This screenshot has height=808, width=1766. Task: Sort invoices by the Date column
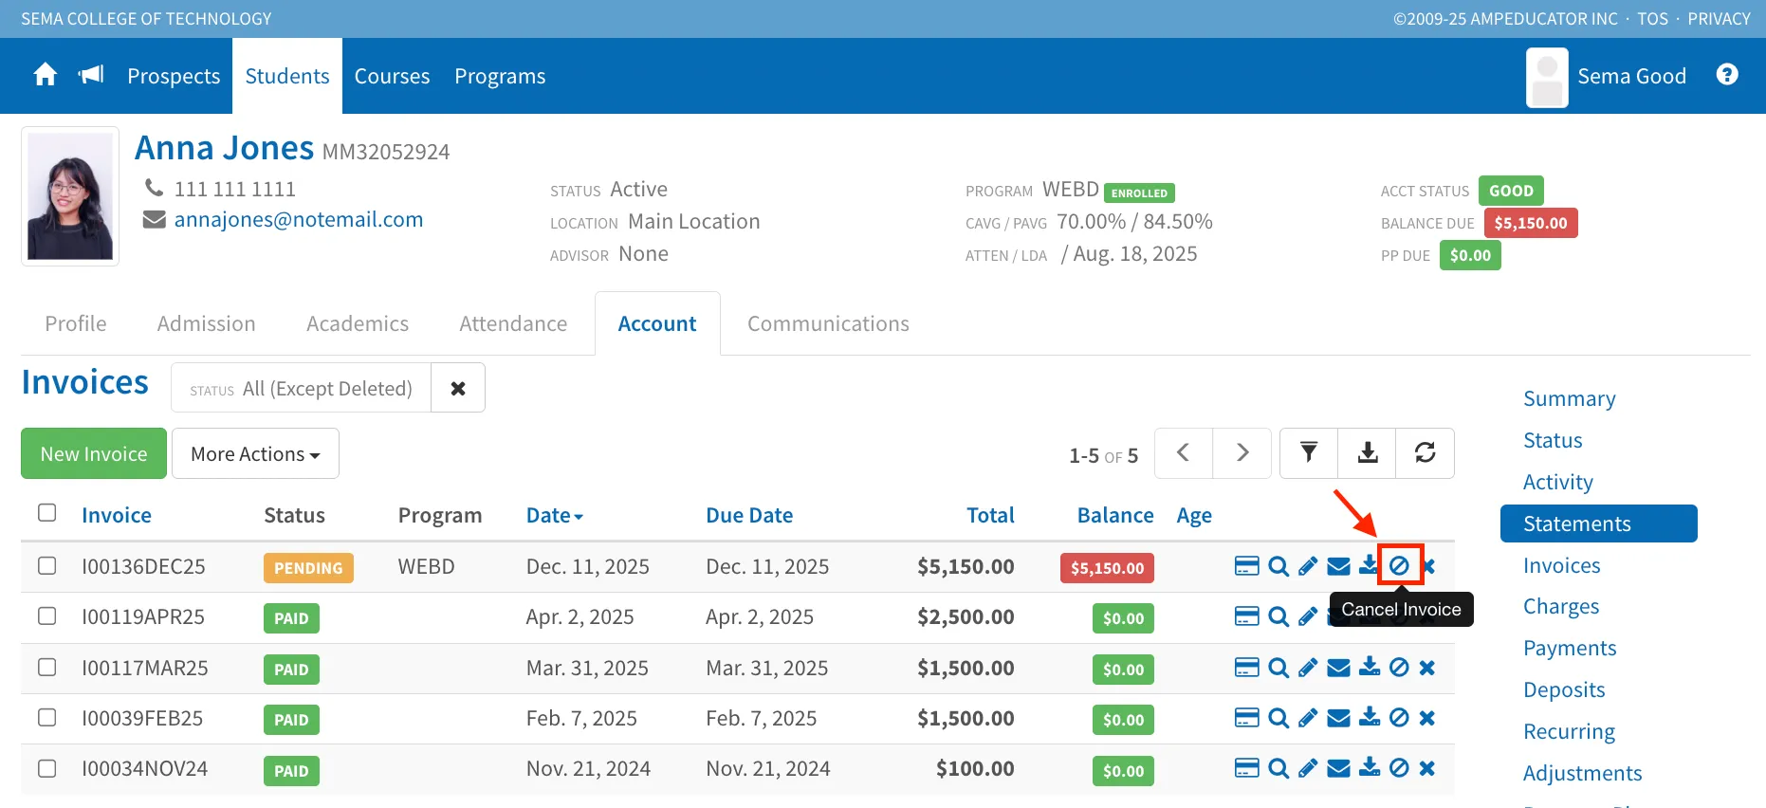point(555,515)
